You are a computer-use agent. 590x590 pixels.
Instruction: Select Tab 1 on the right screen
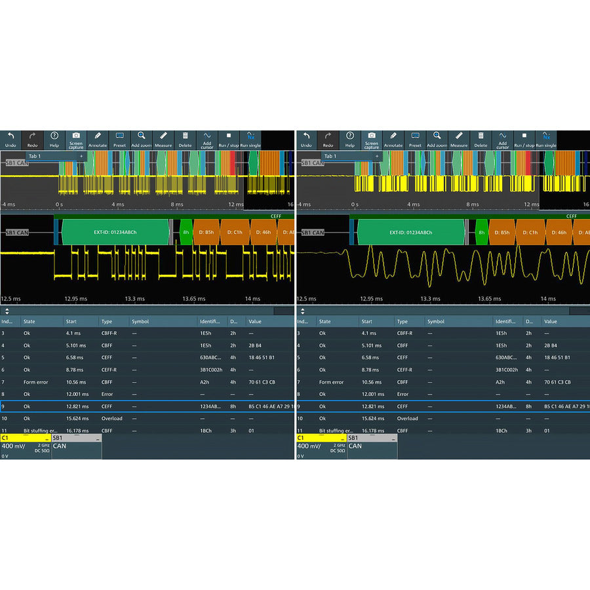click(330, 156)
